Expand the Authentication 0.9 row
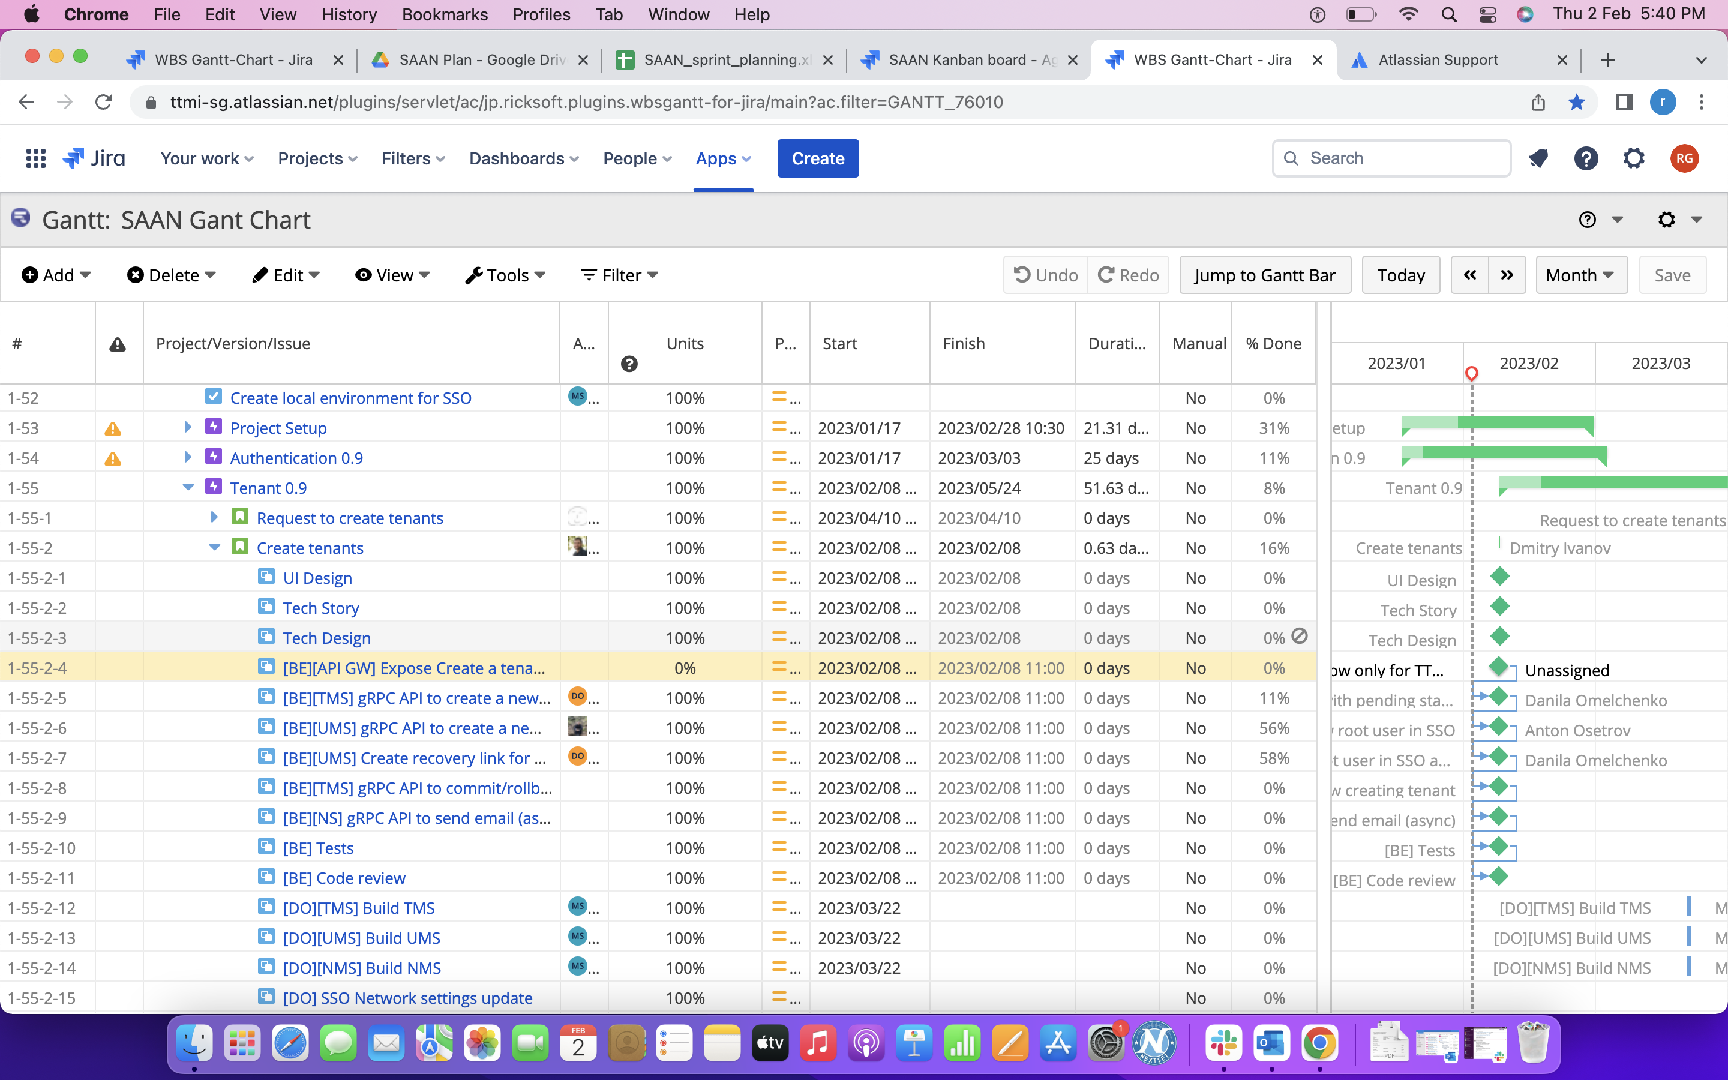 188,457
